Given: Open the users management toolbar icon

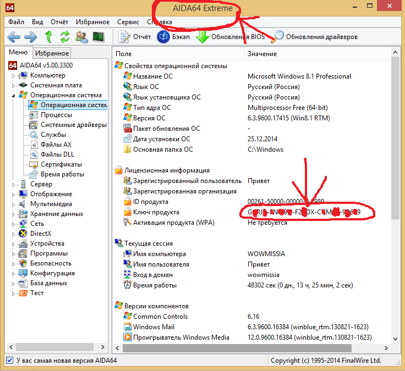Looking at the screenshot, I should click(x=81, y=37).
